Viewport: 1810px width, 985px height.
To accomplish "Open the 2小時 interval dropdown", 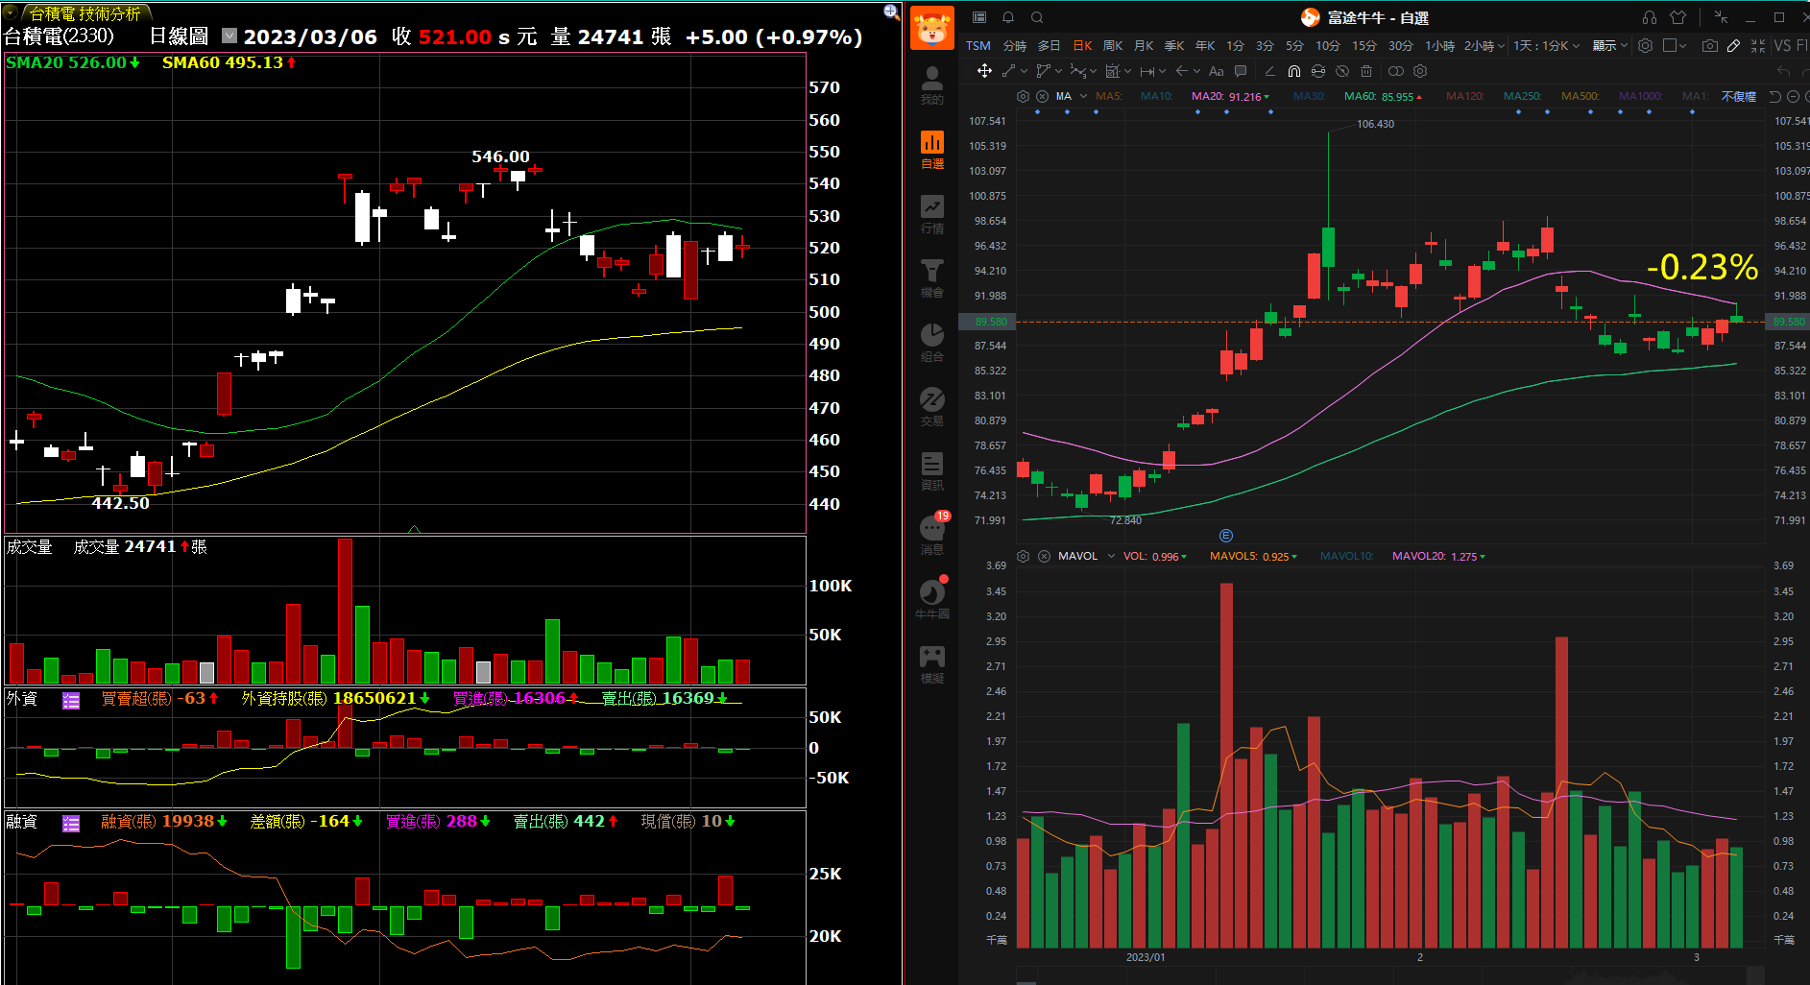I will [1484, 46].
